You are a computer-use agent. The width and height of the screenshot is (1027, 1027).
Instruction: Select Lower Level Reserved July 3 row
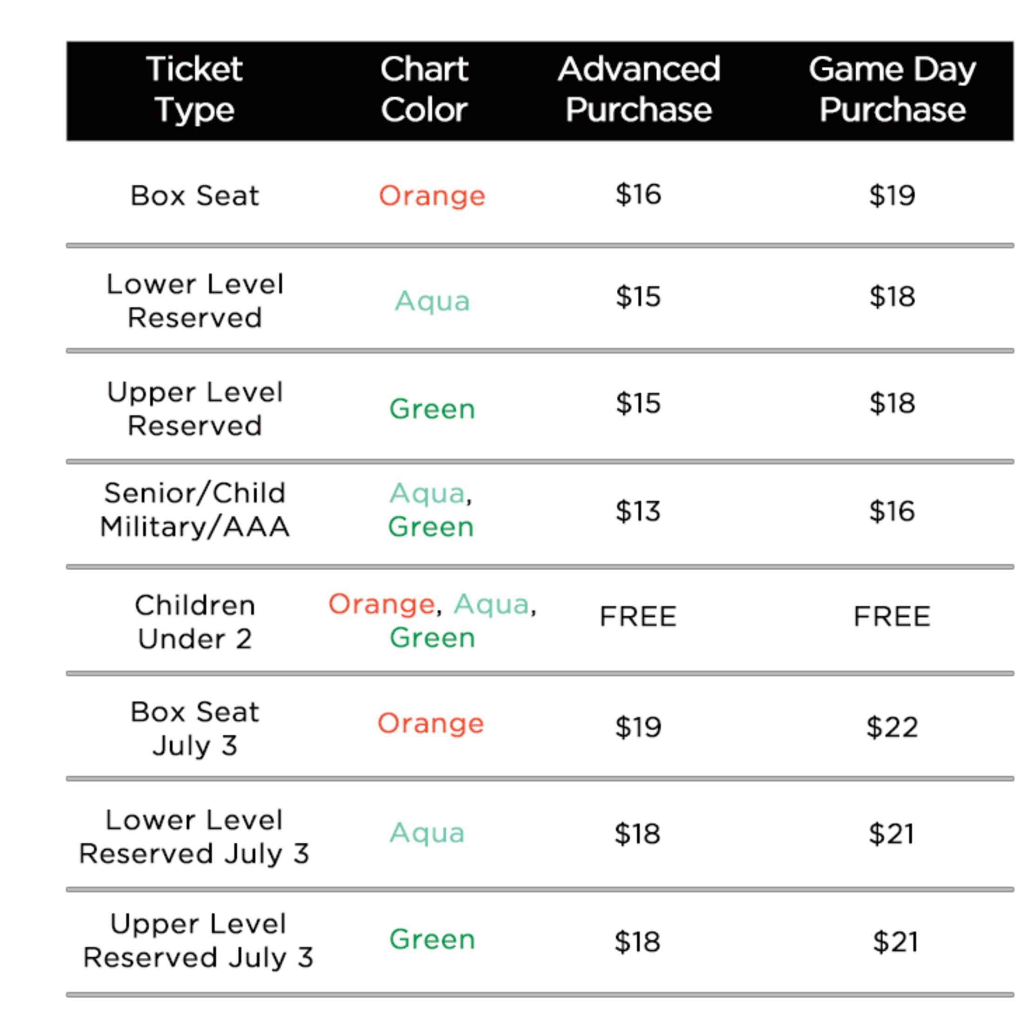(540, 834)
